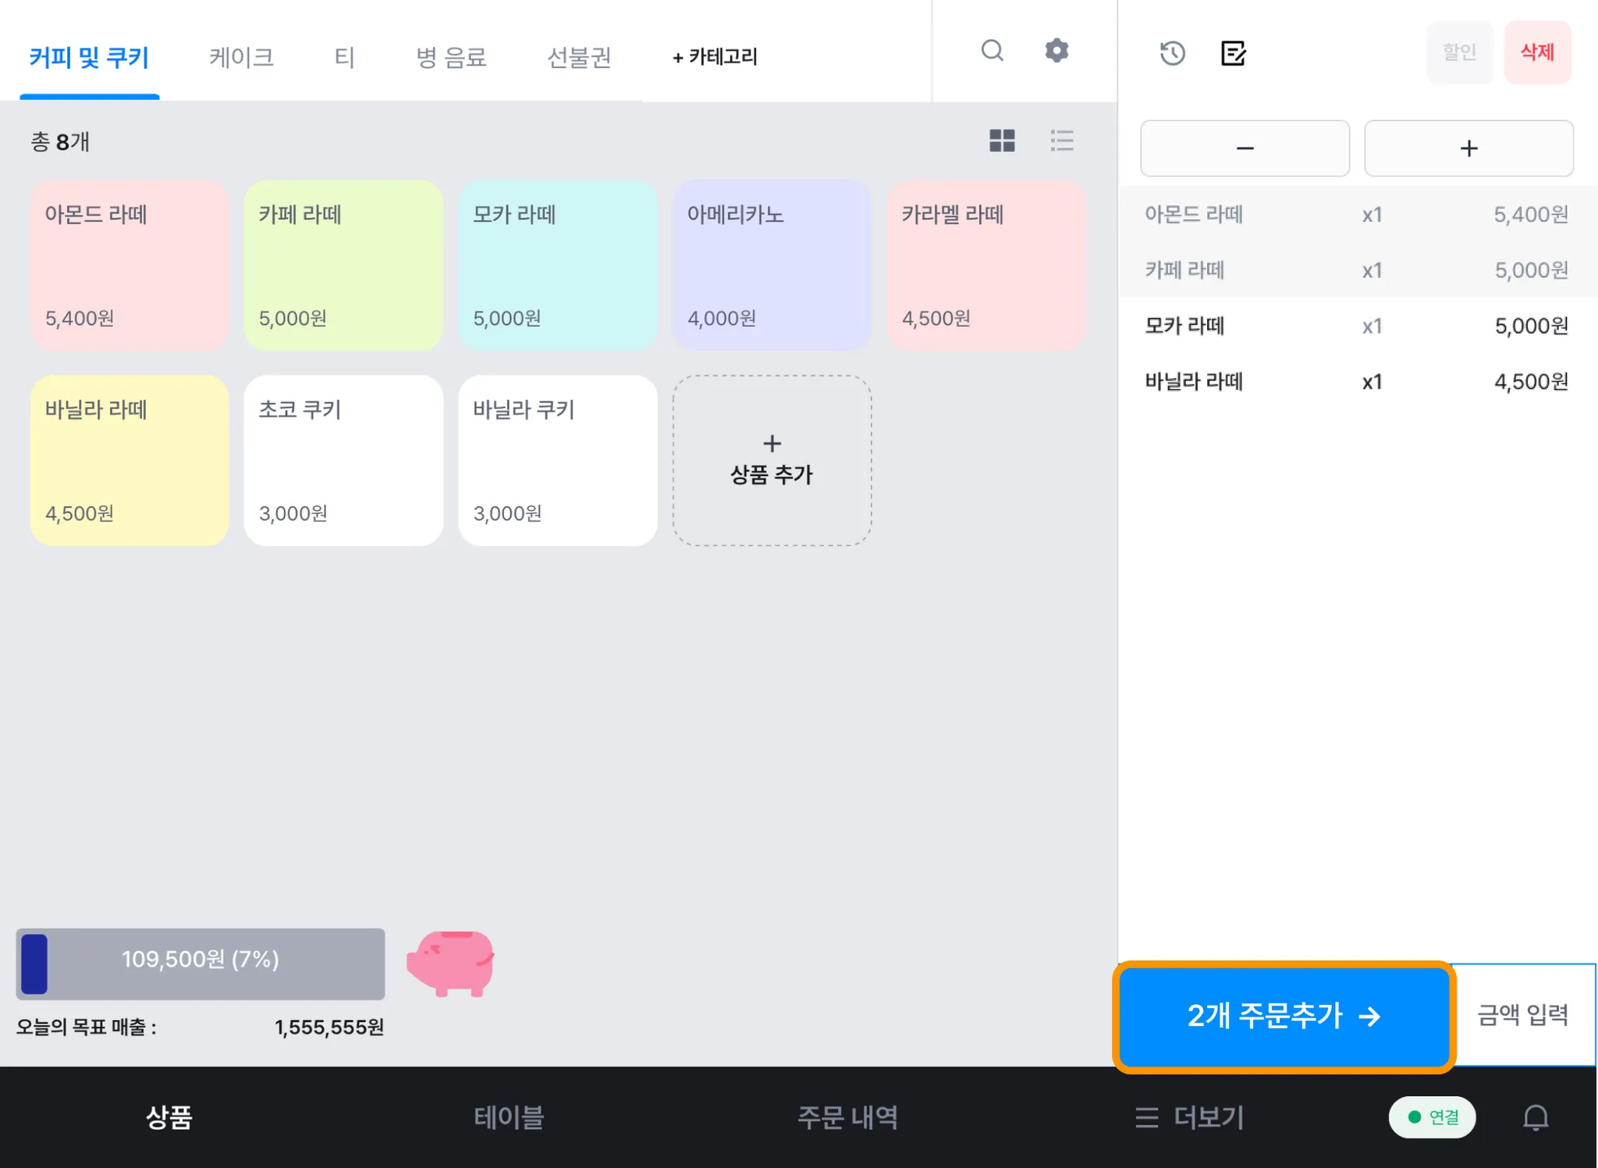Toggle the 연결 connection status badge

[1432, 1117]
